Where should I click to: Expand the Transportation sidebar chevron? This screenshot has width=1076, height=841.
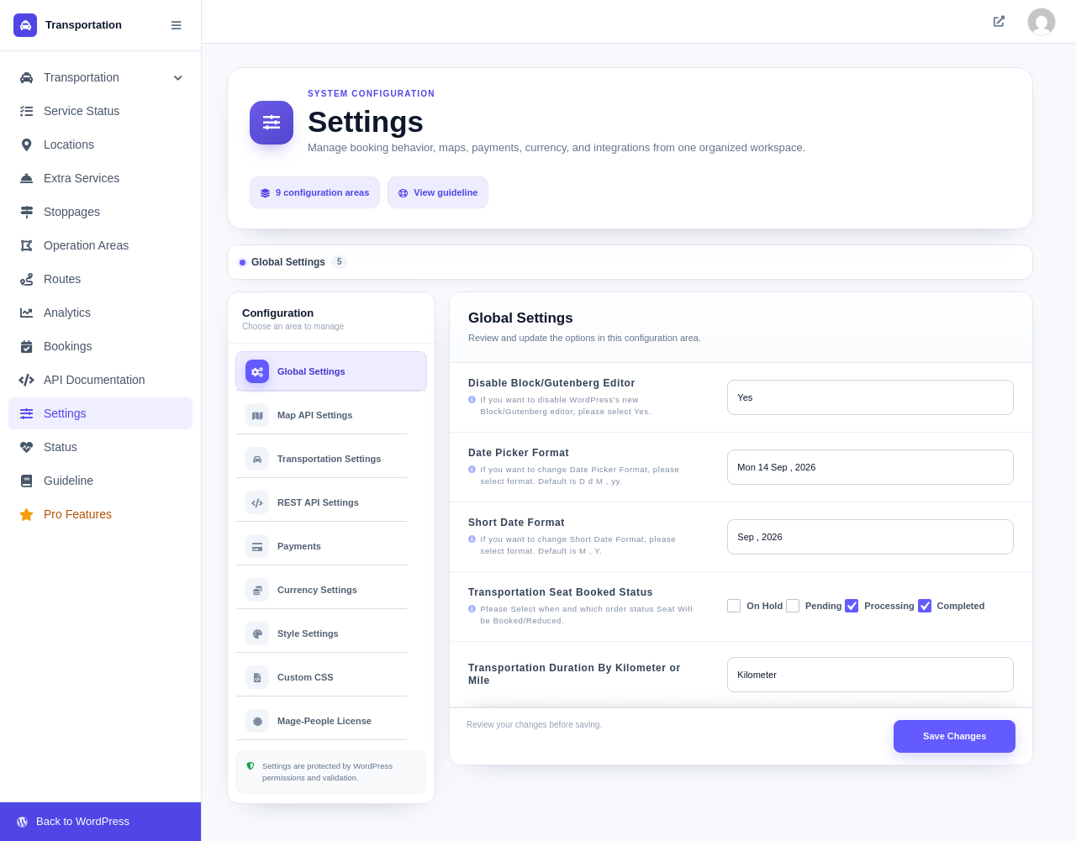(177, 77)
